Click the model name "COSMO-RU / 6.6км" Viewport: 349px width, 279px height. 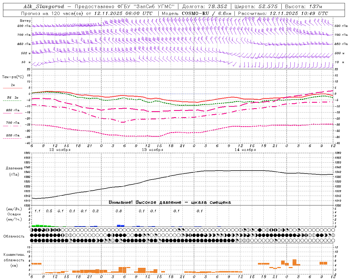pyautogui.click(x=207, y=13)
